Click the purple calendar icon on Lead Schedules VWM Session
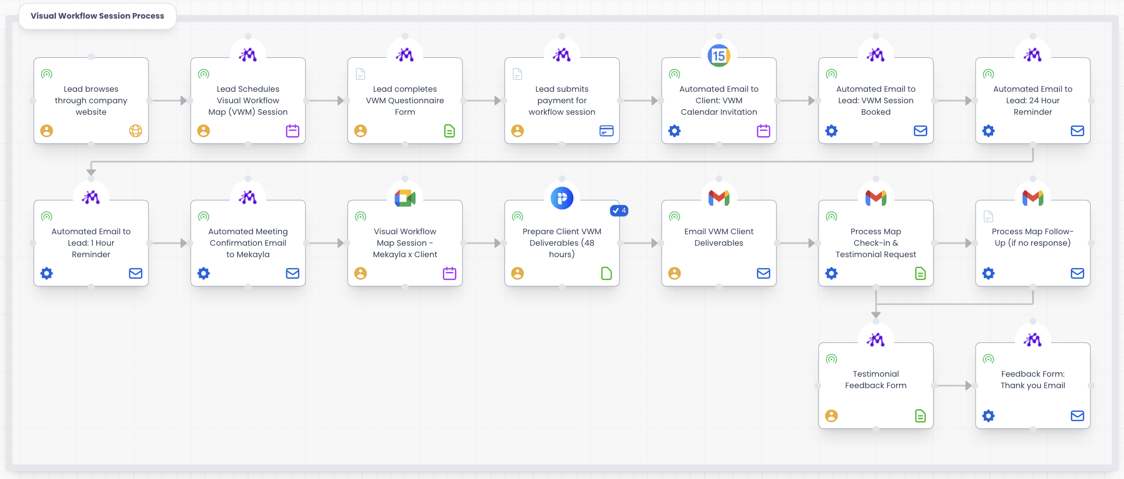 coord(292,131)
